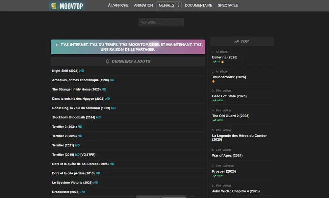Image resolution: width=329 pixels, height=198 pixels.
Task: Open Dans la cuisine des Nguyen (2025)
Action: [x=78, y=99]
